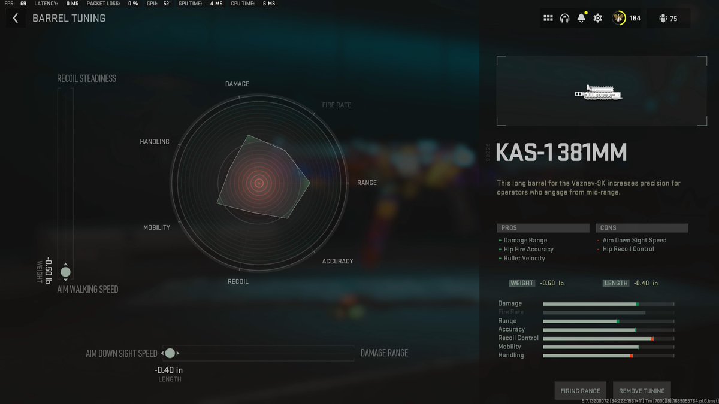
Task: Click the Hip Fire Accuracy pro entry
Action: [528, 249]
